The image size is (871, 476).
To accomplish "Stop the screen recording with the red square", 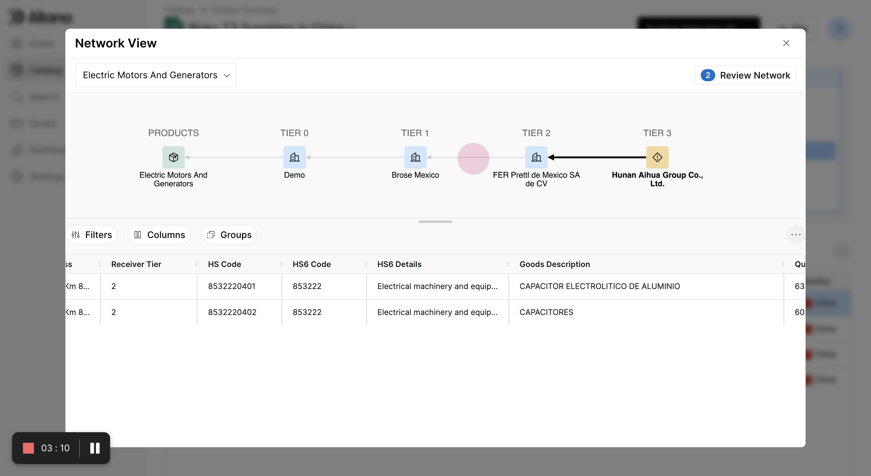I will click(28, 448).
